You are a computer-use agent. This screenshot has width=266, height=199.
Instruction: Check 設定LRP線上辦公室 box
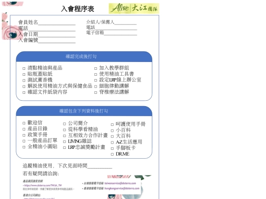point(96,81)
